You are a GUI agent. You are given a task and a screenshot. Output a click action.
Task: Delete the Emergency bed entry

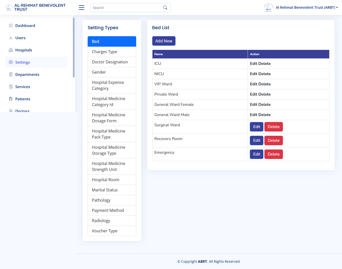273,154
